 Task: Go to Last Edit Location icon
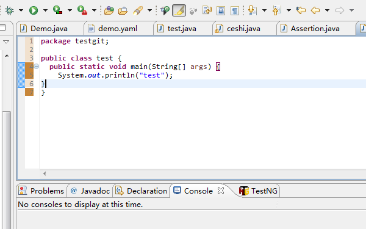click(301, 10)
